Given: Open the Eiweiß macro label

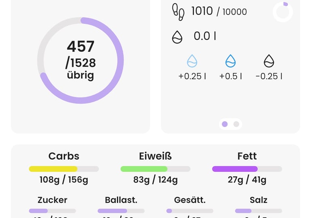Looking at the screenshot, I should [x=155, y=156].
